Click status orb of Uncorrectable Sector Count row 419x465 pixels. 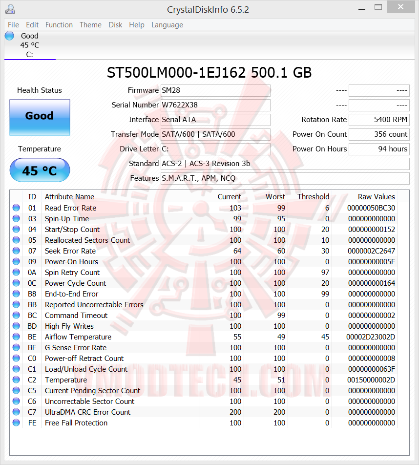[x=16, y=401]
